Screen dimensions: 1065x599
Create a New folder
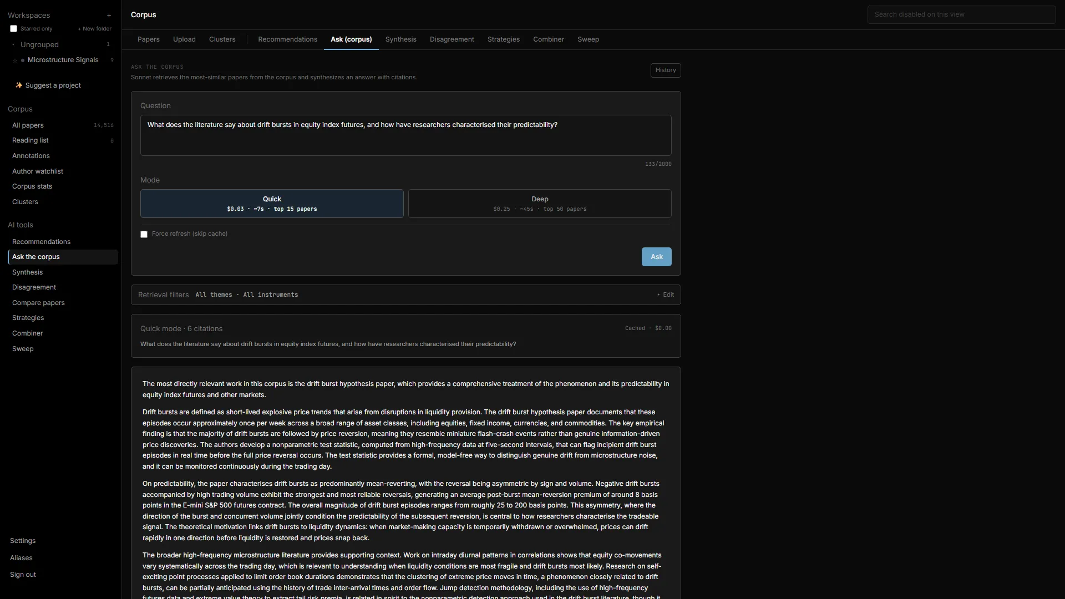[95, 29]
